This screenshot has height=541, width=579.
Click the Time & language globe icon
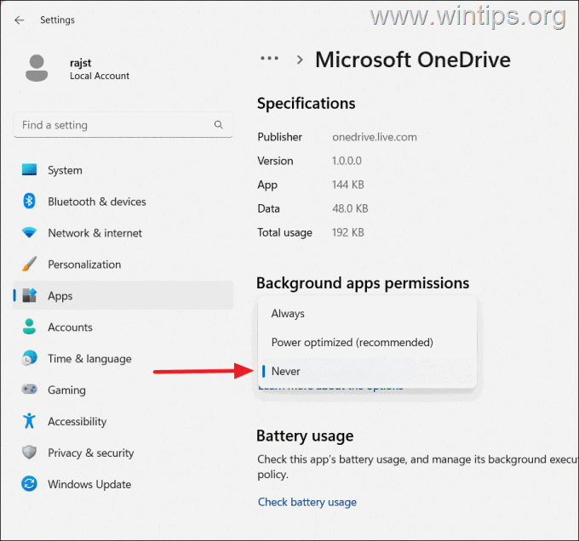coord(29,358)
